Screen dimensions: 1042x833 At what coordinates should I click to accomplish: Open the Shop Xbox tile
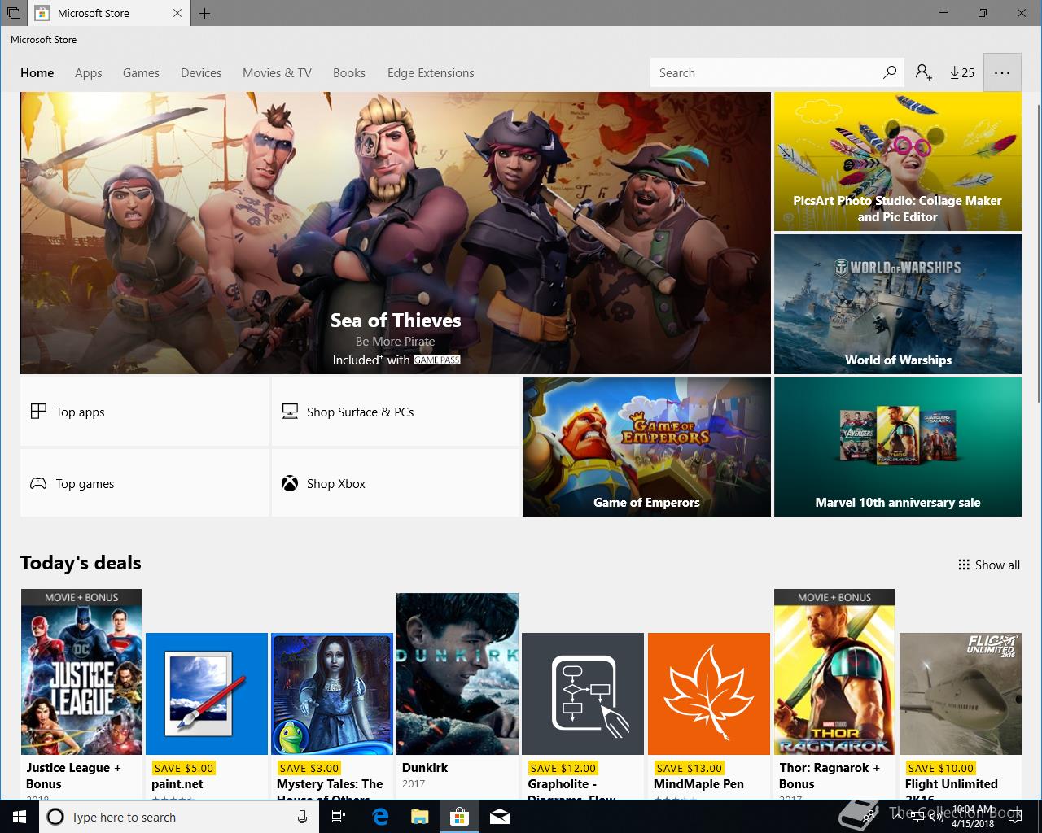click(x=395, y=483)
